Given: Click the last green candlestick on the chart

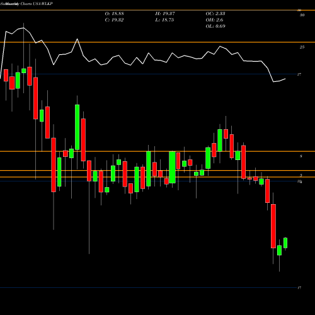Looking at the screenshot, I should [285, 243].
